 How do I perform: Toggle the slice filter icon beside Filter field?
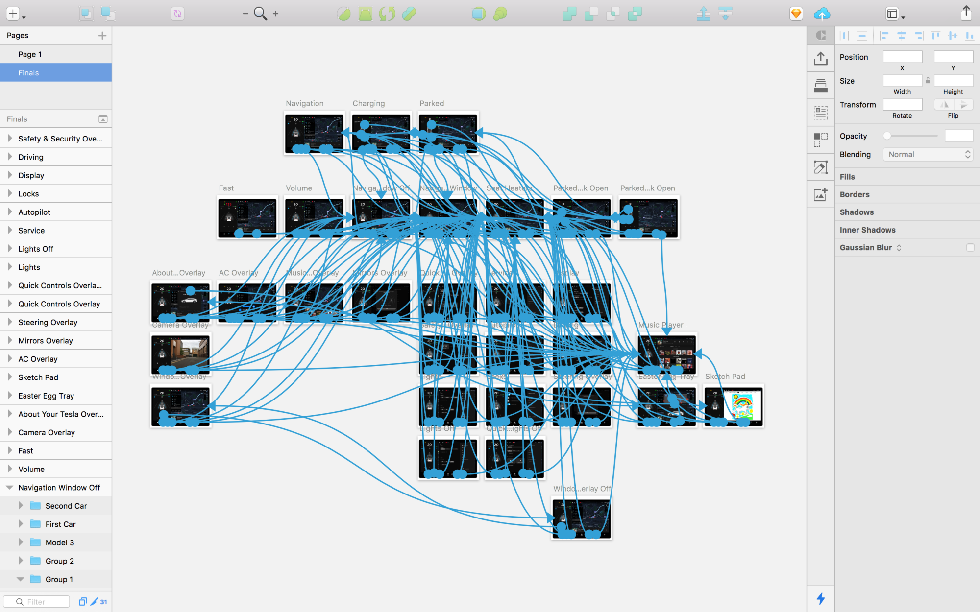pos(94,602)
